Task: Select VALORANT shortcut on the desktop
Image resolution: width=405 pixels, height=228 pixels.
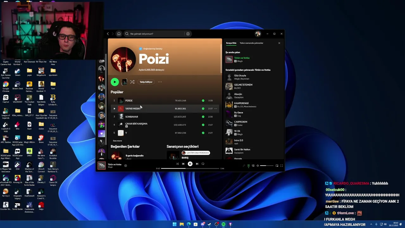Action: tap(17, 99)
